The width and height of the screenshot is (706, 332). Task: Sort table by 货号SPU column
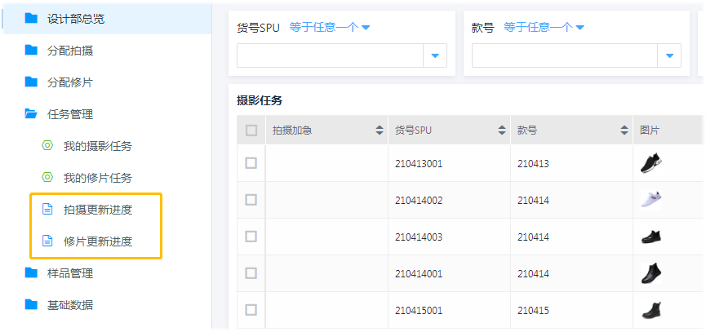502,130
